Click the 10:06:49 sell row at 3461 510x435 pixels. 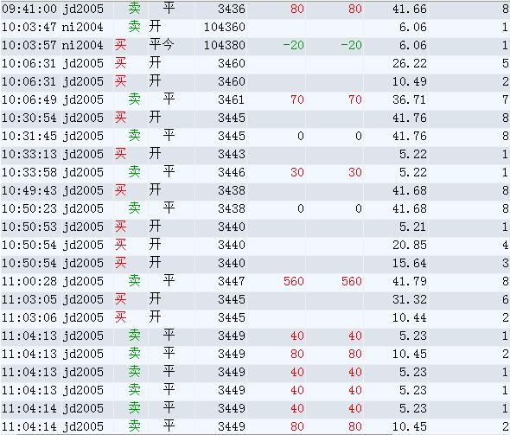tap(255, 99)
